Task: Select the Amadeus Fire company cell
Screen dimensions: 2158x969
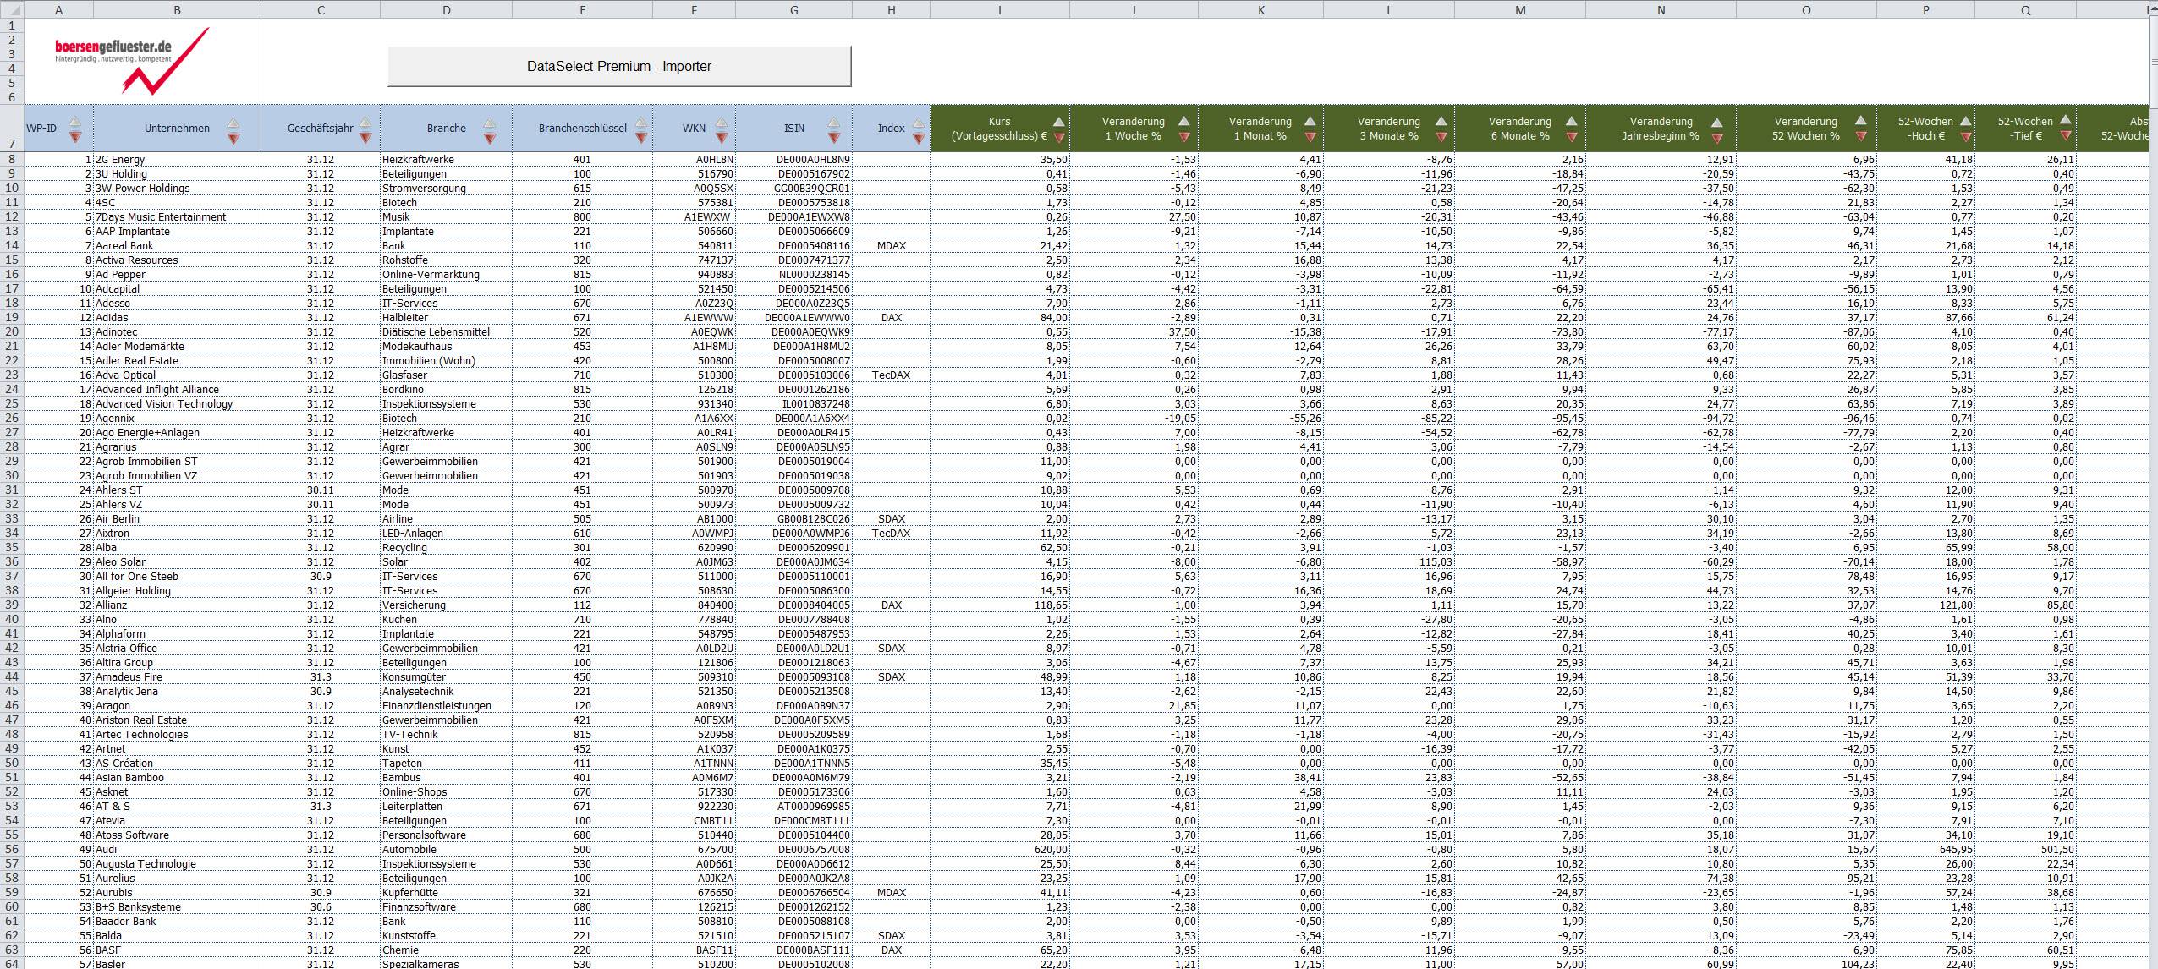Action: (x=177, y=676)
